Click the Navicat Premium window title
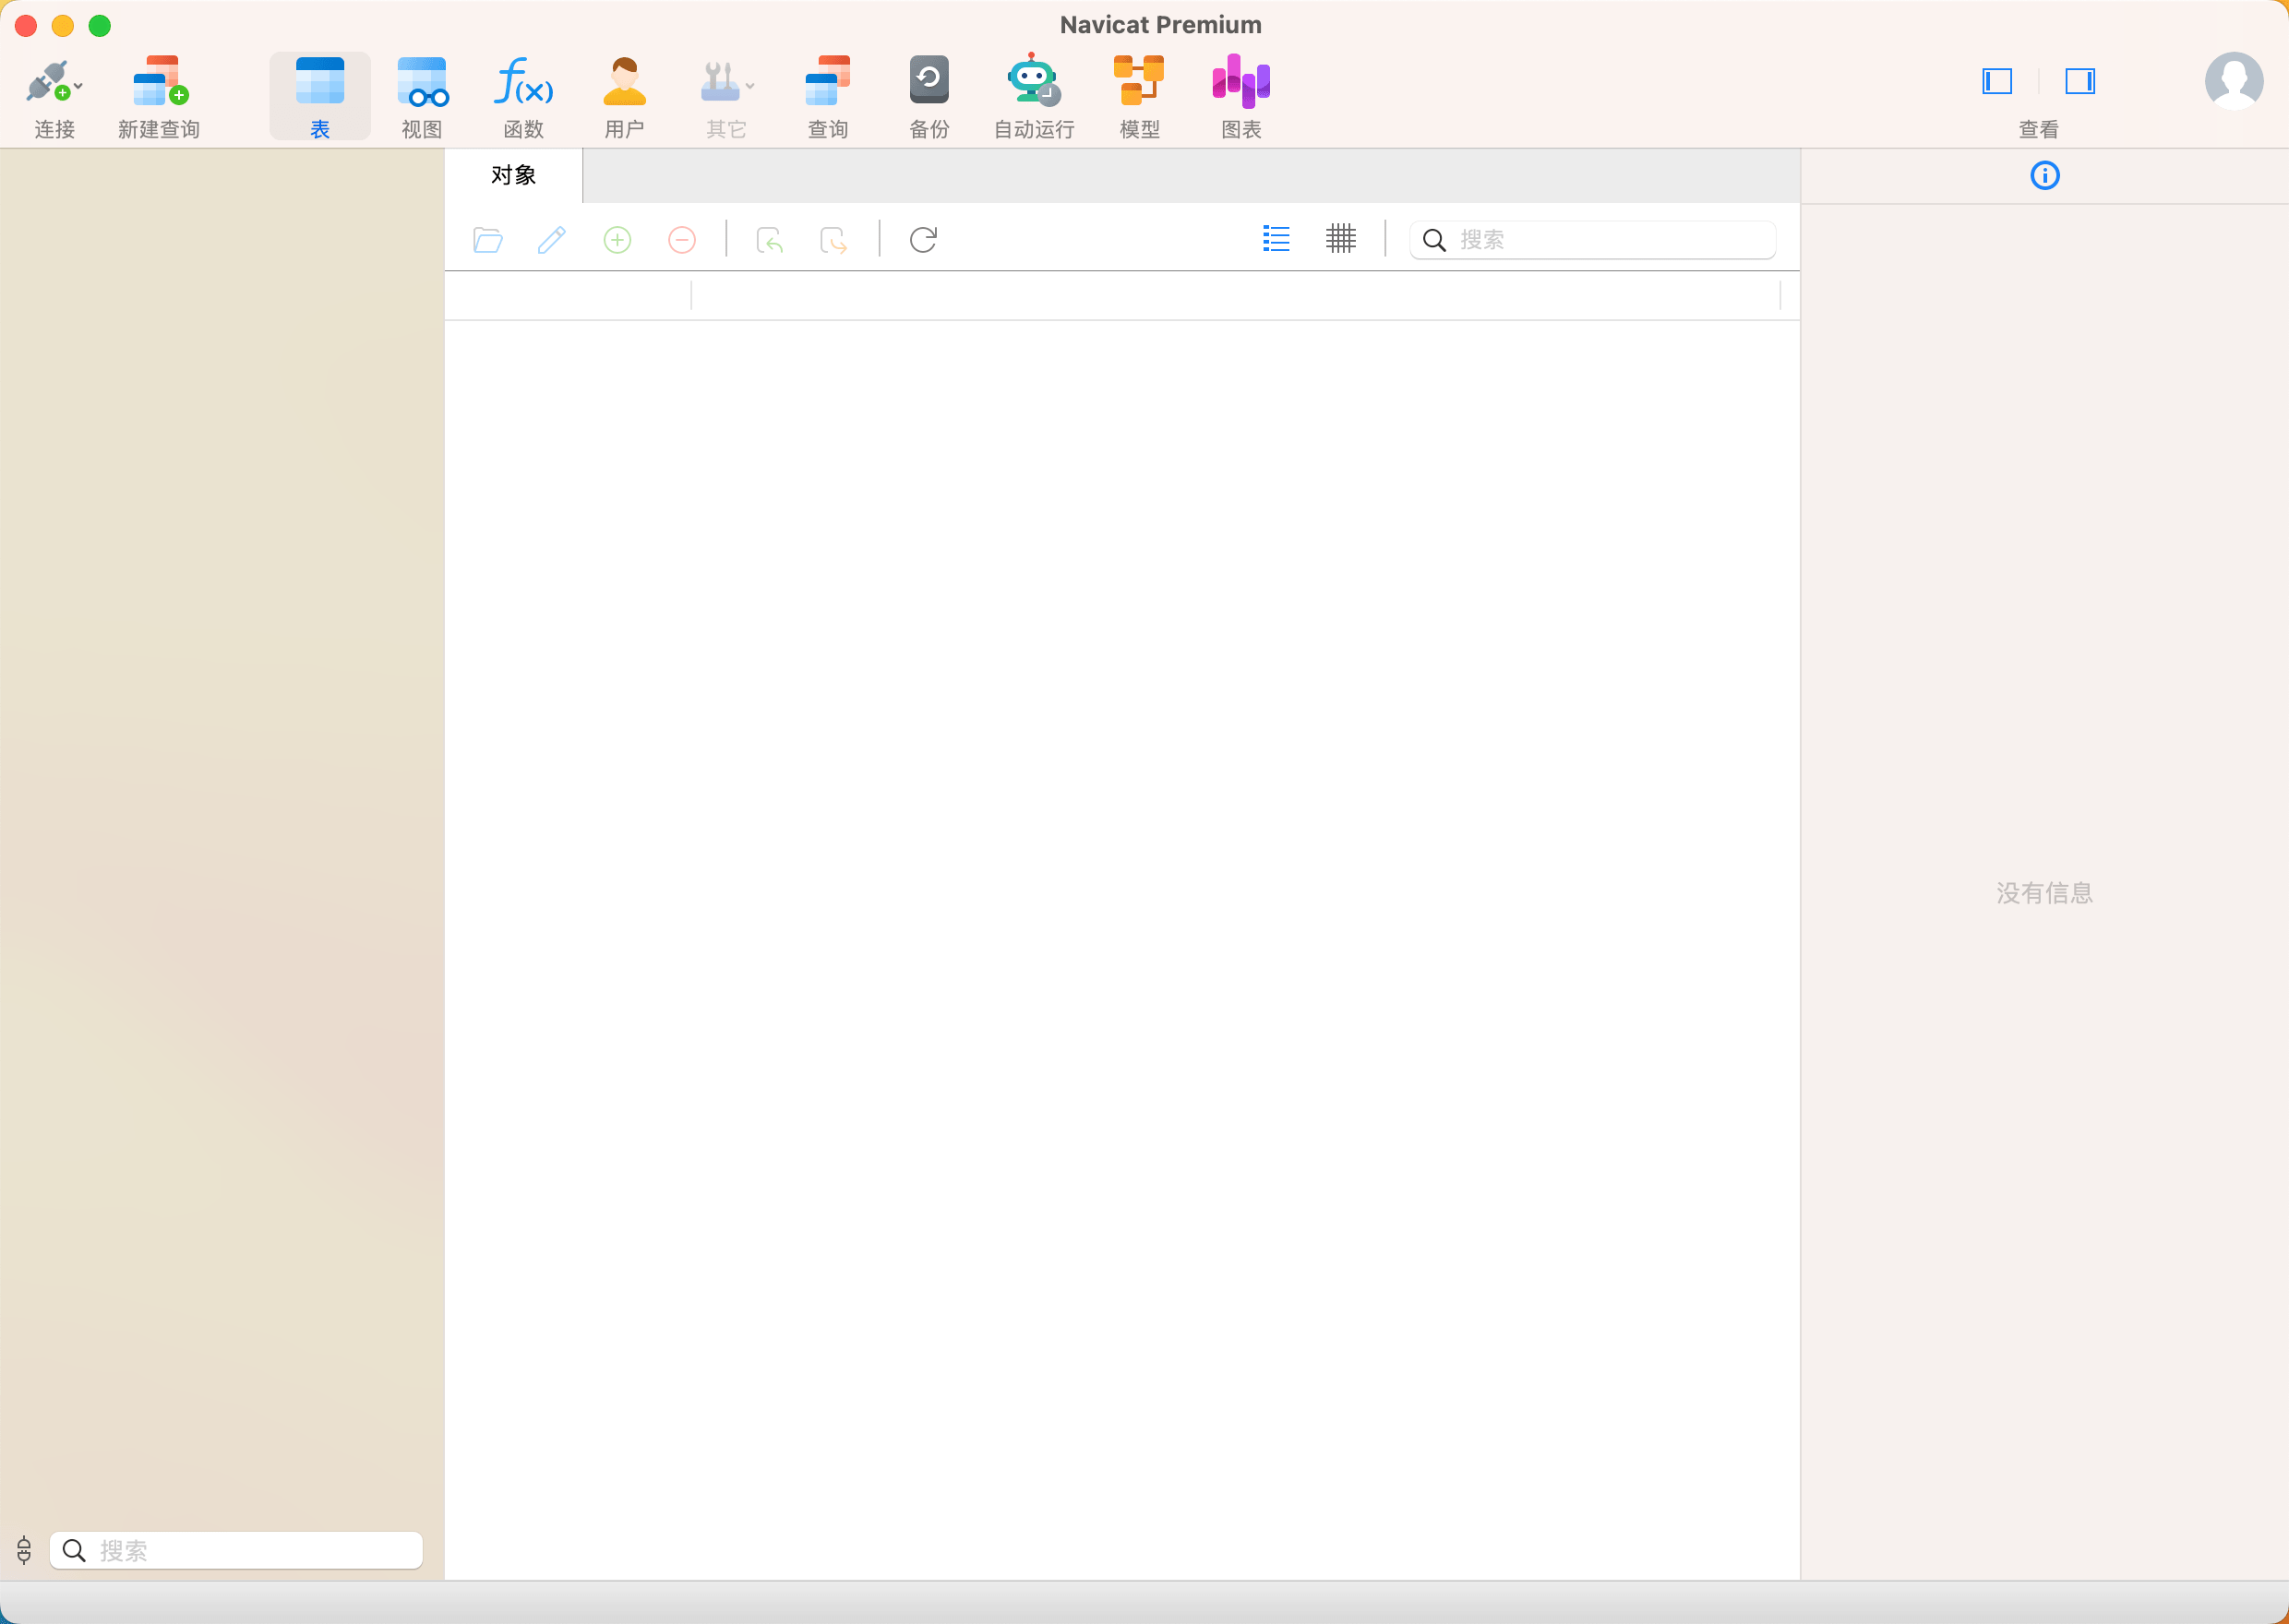This screenshot has width=2289, height=1624. [x=1160, y=25]
